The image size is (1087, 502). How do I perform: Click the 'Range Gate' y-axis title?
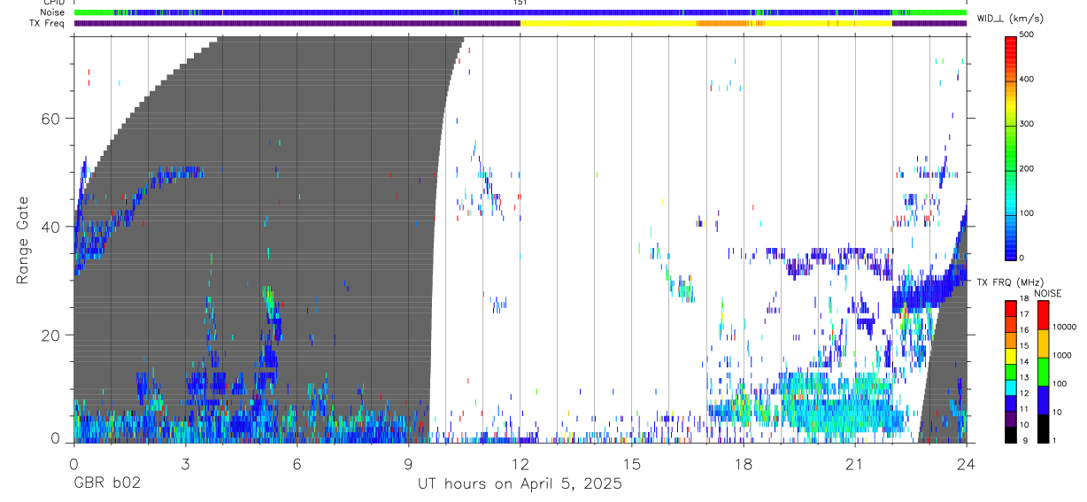coord(23,241)
